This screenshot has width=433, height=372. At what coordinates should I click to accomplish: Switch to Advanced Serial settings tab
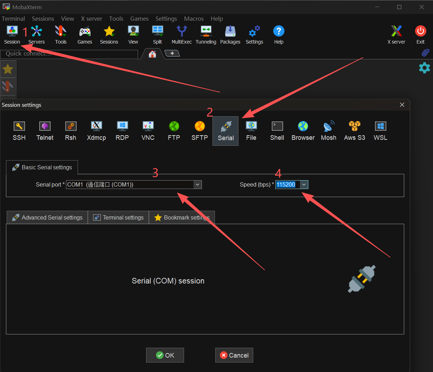[x=47, y=217]
